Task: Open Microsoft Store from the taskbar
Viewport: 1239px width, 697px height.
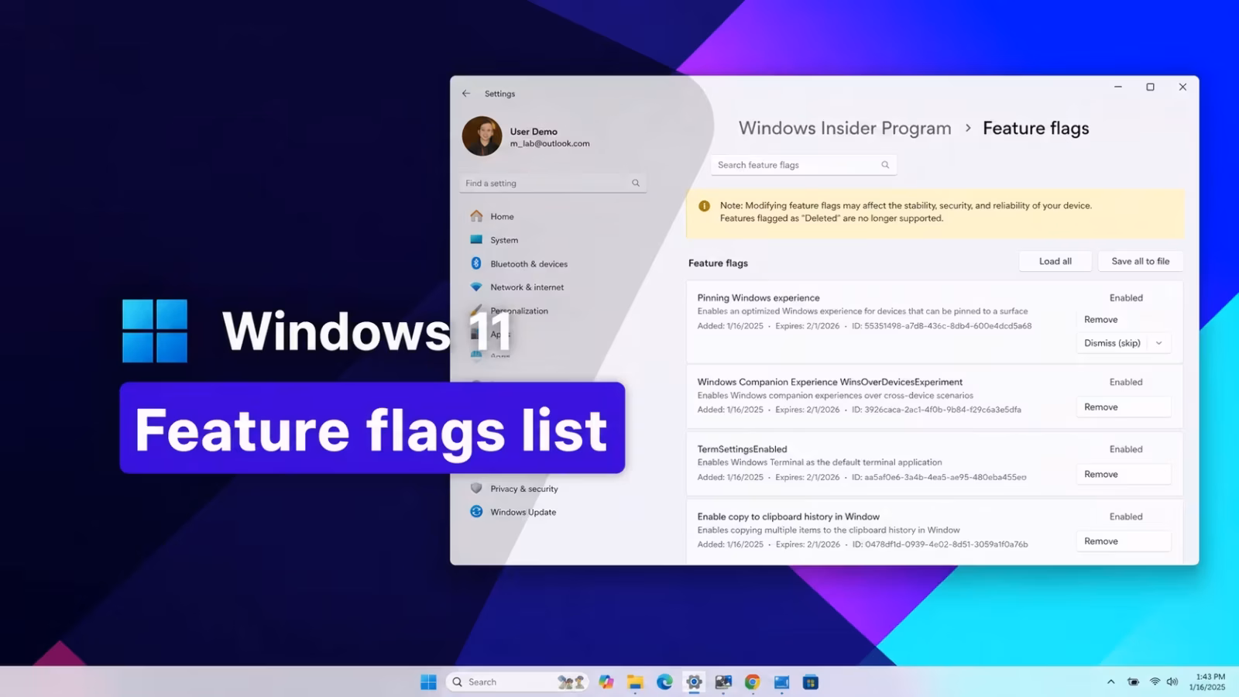Action: coord(811,682)
